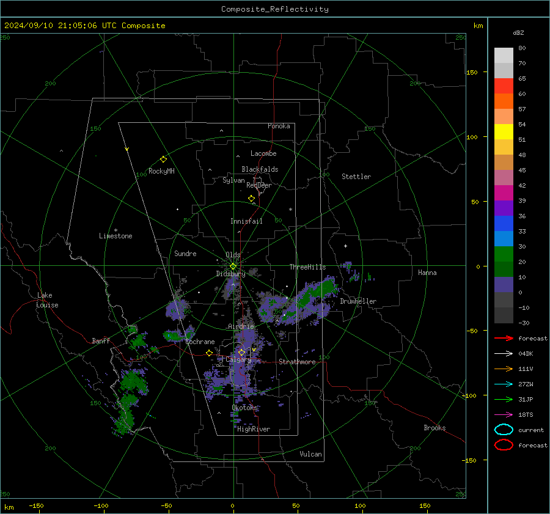Click the Banff label
The image size is (550, 514).
pos(101,340)
